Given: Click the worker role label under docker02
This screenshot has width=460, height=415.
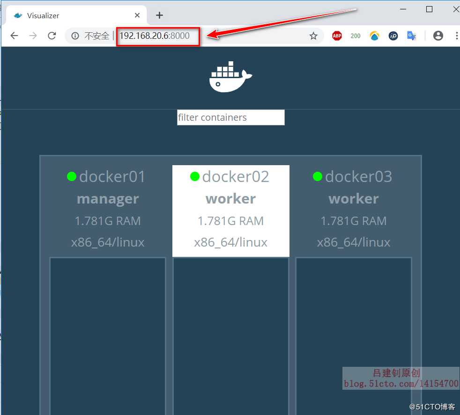Looking at the screenshot, I should point(230,199).
